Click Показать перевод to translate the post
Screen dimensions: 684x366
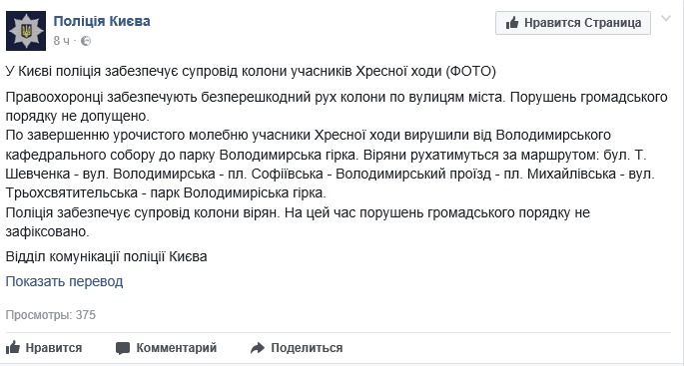(x=64, y=281)
